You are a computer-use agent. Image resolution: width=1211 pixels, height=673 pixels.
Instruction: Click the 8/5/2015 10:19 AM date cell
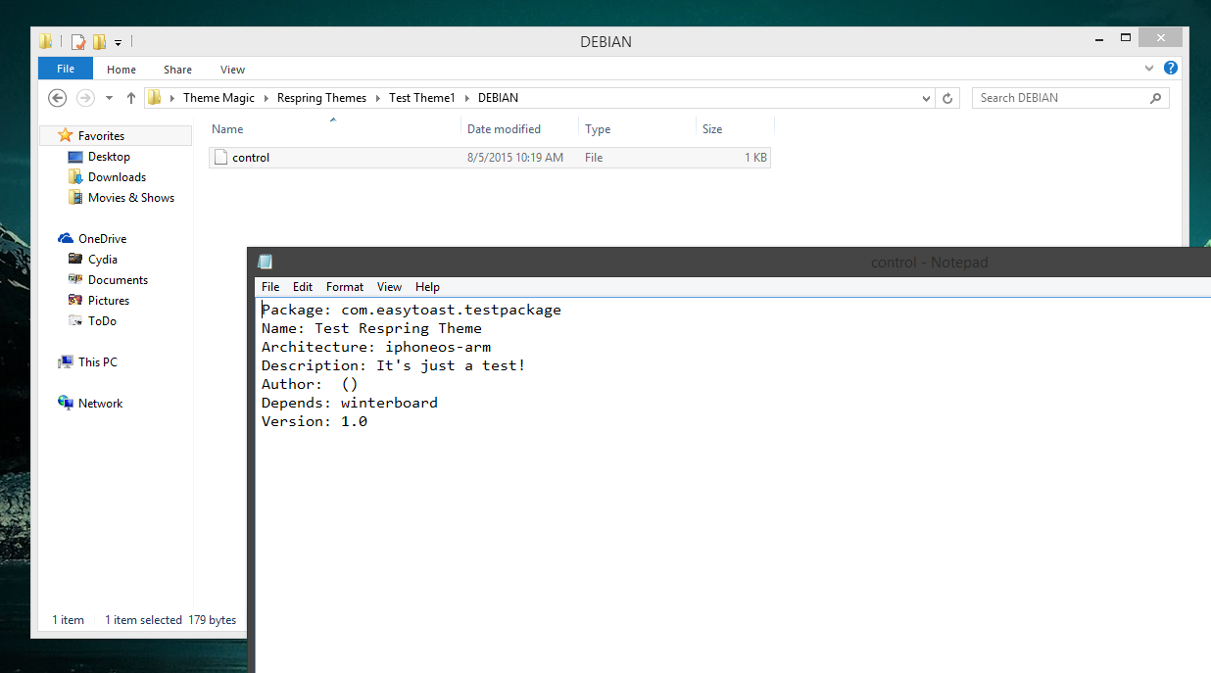click(515, 158)
